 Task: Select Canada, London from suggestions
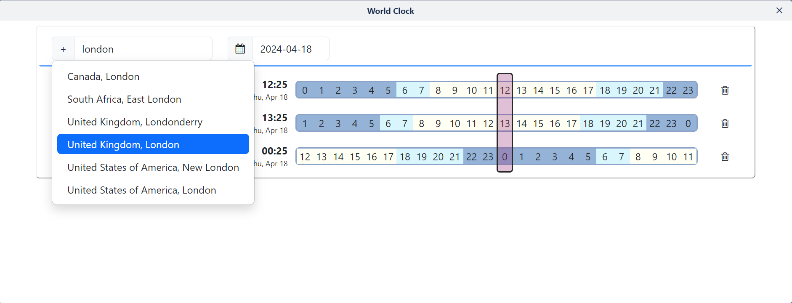click(103, 77)
